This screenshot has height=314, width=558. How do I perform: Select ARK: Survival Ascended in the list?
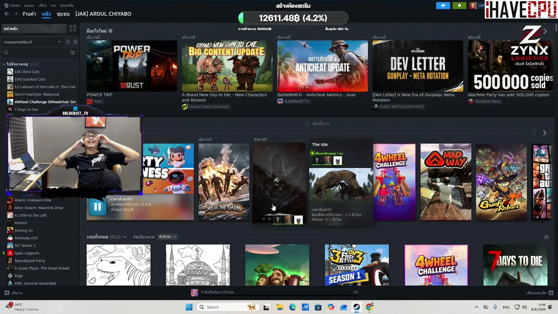[x=35, y=283]
